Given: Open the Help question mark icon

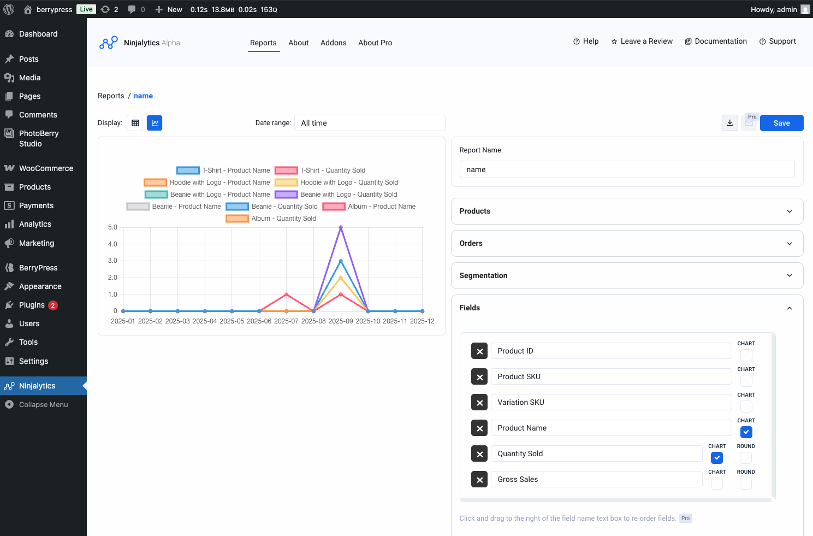Looking at the screenshot, I should [x=576, y=41].
